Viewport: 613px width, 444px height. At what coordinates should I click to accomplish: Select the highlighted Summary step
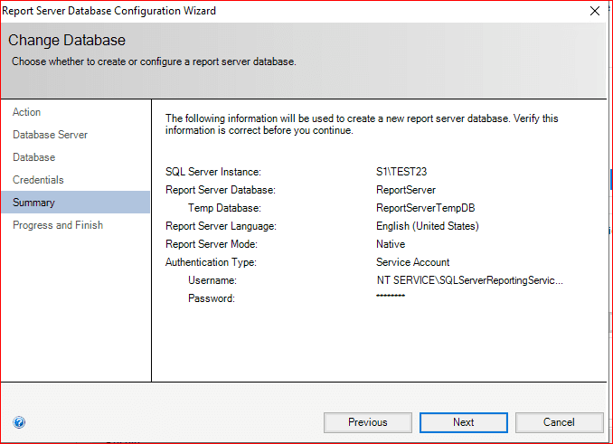click(33, 203)
